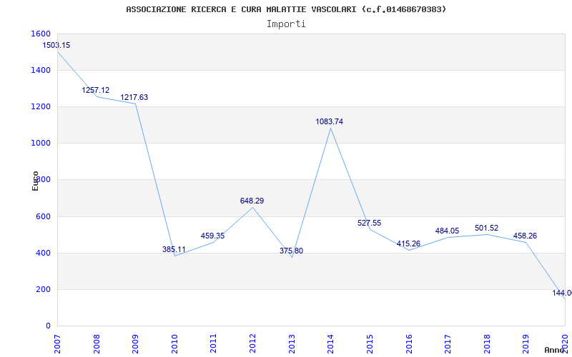Click the x-axis year 2014
This screenshot has height=357, width=572.
(x=330, y=343)
